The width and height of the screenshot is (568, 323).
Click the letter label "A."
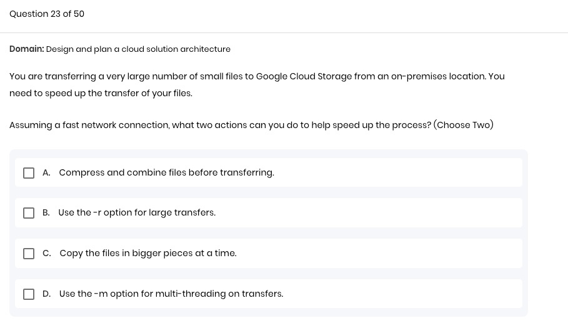point(46,172)
